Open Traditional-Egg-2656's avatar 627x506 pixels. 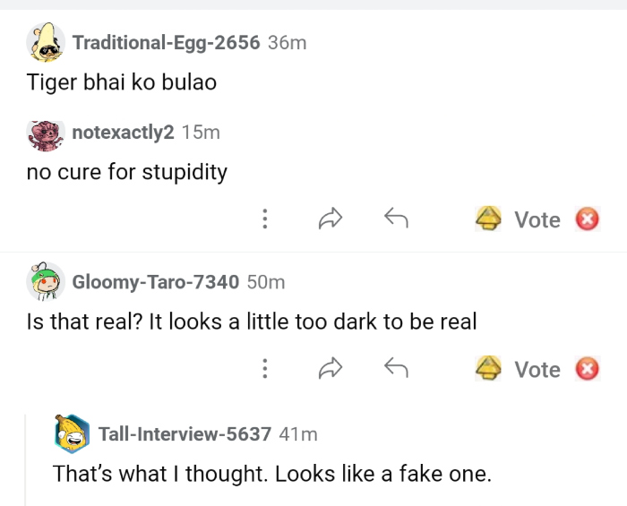point(46,41)
